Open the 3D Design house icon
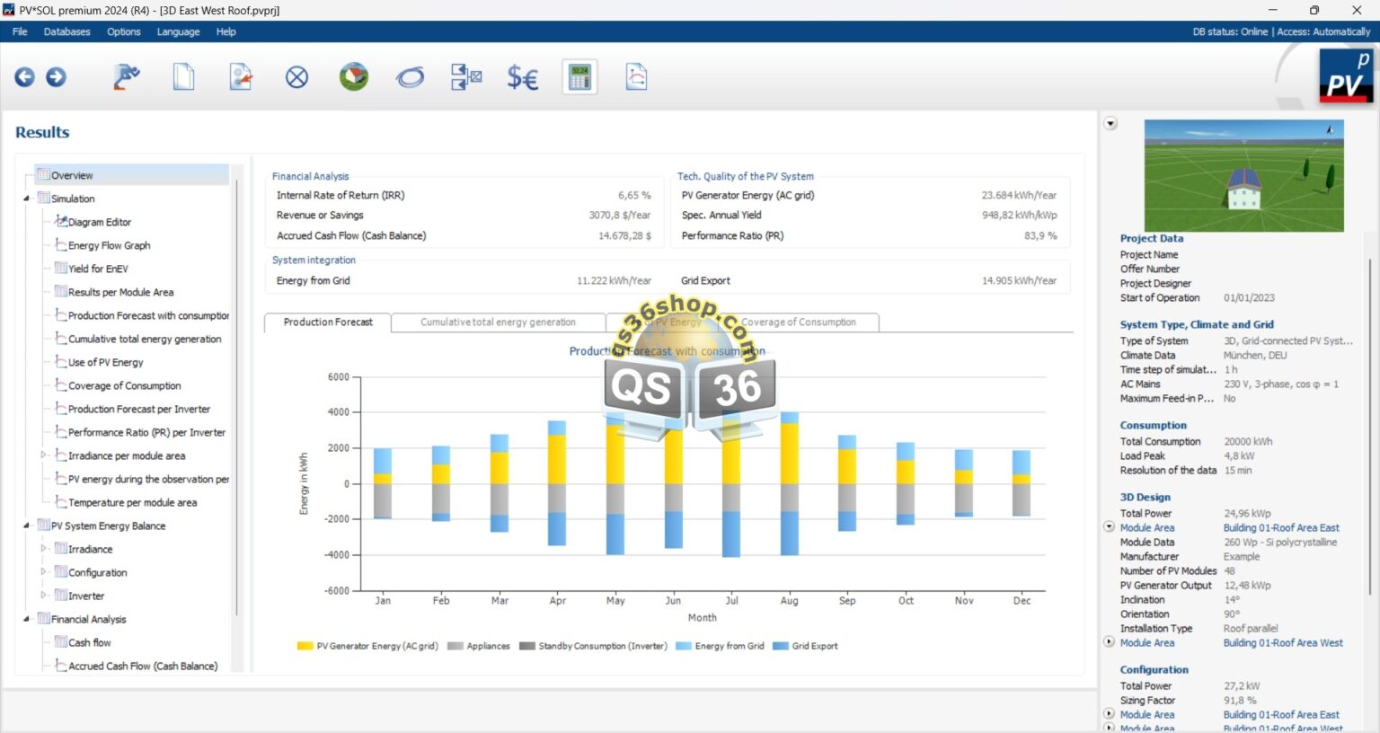1380x733 pixels. pyautogui.click(x=354, y=77)
